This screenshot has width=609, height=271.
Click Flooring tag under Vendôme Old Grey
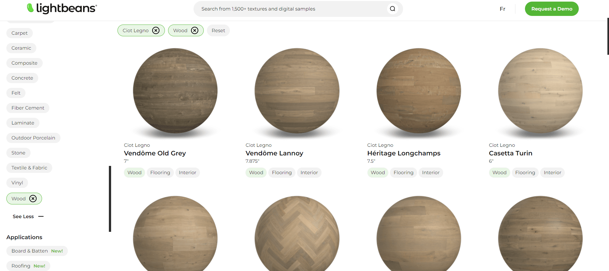coord(160,173)
